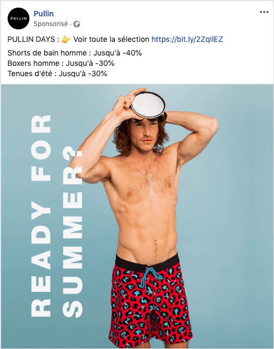Screen dimensions: 274x349
Task: Open the Pullin round logo avatar
Action: click(x=19, y=19)
